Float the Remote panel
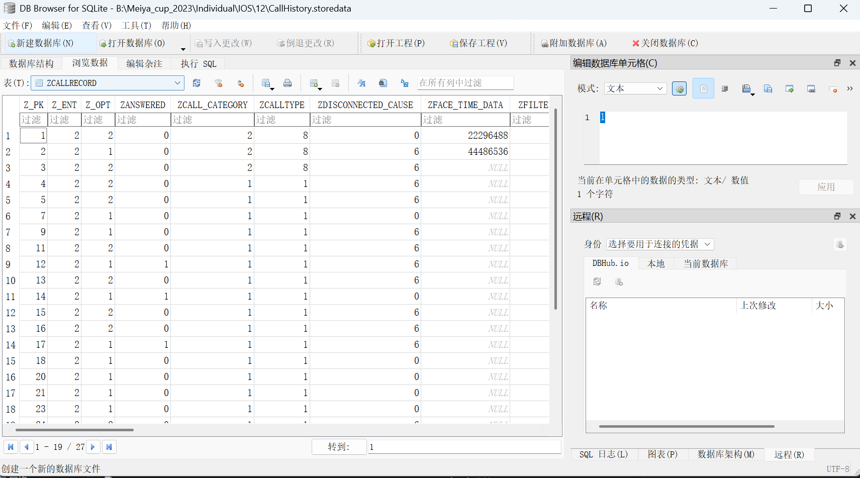This screenshot has width=860, height=478. tap(837, 216)
